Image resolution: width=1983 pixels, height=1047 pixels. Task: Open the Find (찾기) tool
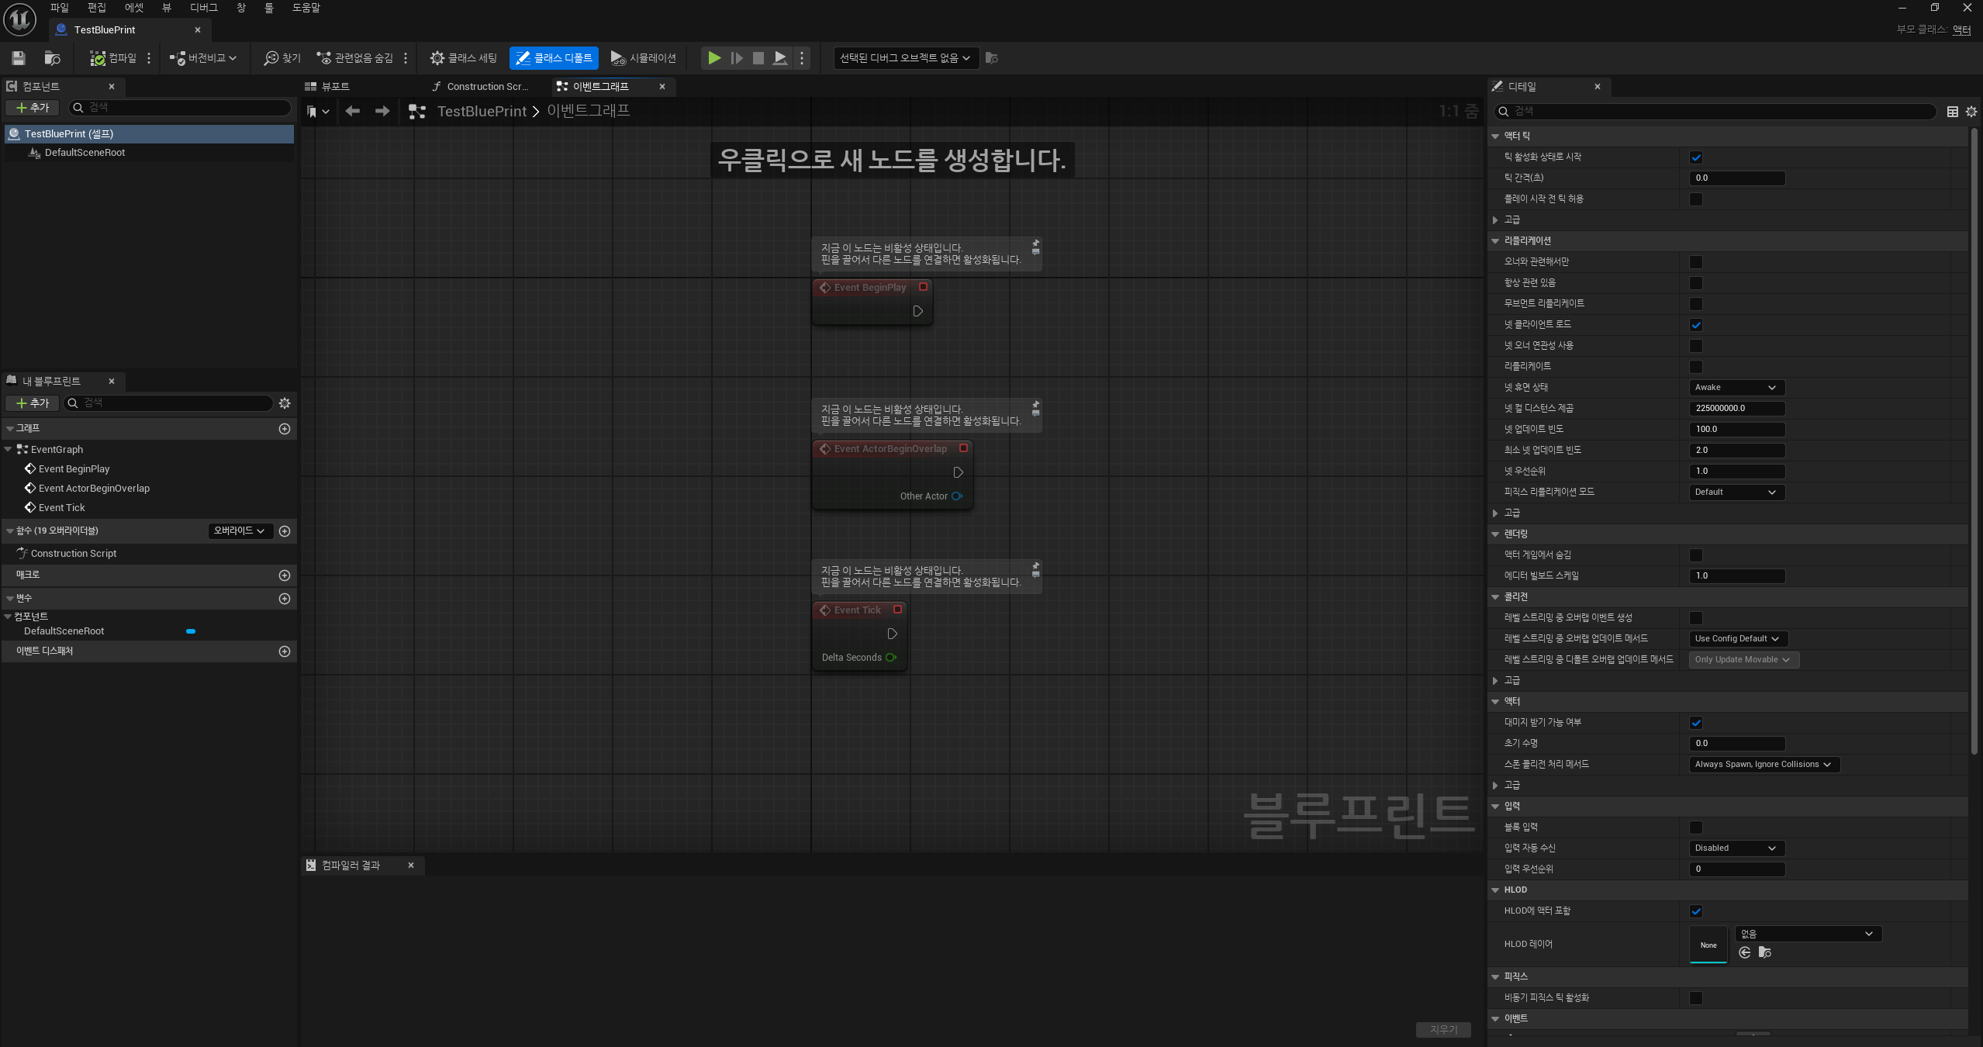tap(282, 58)
